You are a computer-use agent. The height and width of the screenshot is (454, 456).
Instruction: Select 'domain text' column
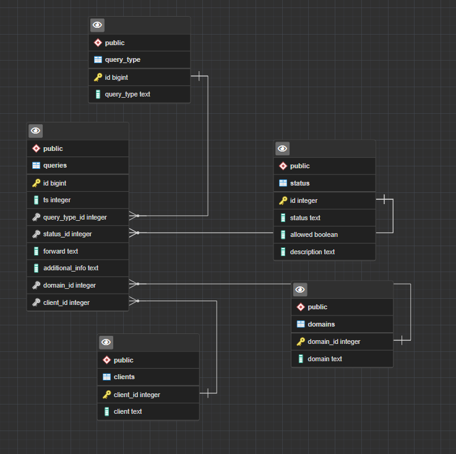coord(342,359)
